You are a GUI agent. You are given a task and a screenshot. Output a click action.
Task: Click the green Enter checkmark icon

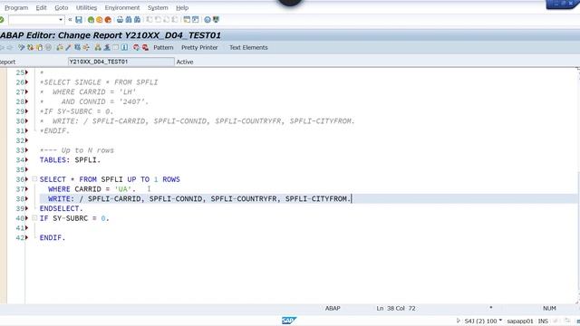click(x=2, y=20)
